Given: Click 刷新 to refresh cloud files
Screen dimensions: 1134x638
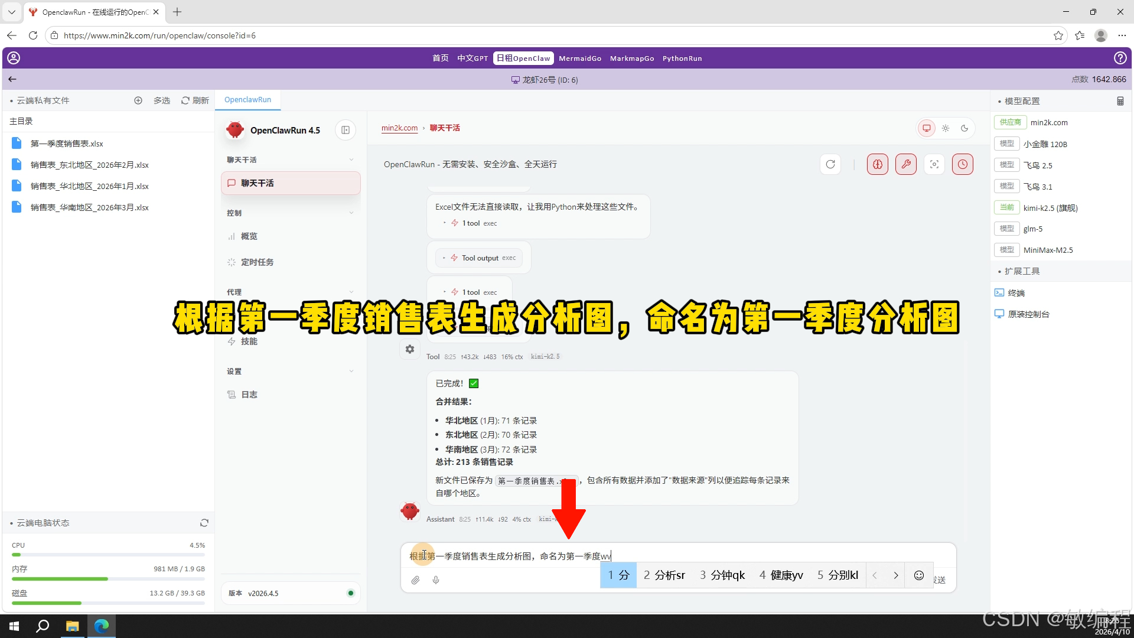Looking at the screenshot, I should tap(195, 100).
